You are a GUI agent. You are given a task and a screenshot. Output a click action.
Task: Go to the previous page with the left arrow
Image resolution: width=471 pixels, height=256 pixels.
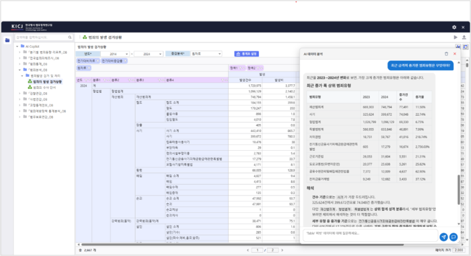(x=248, y=250)
